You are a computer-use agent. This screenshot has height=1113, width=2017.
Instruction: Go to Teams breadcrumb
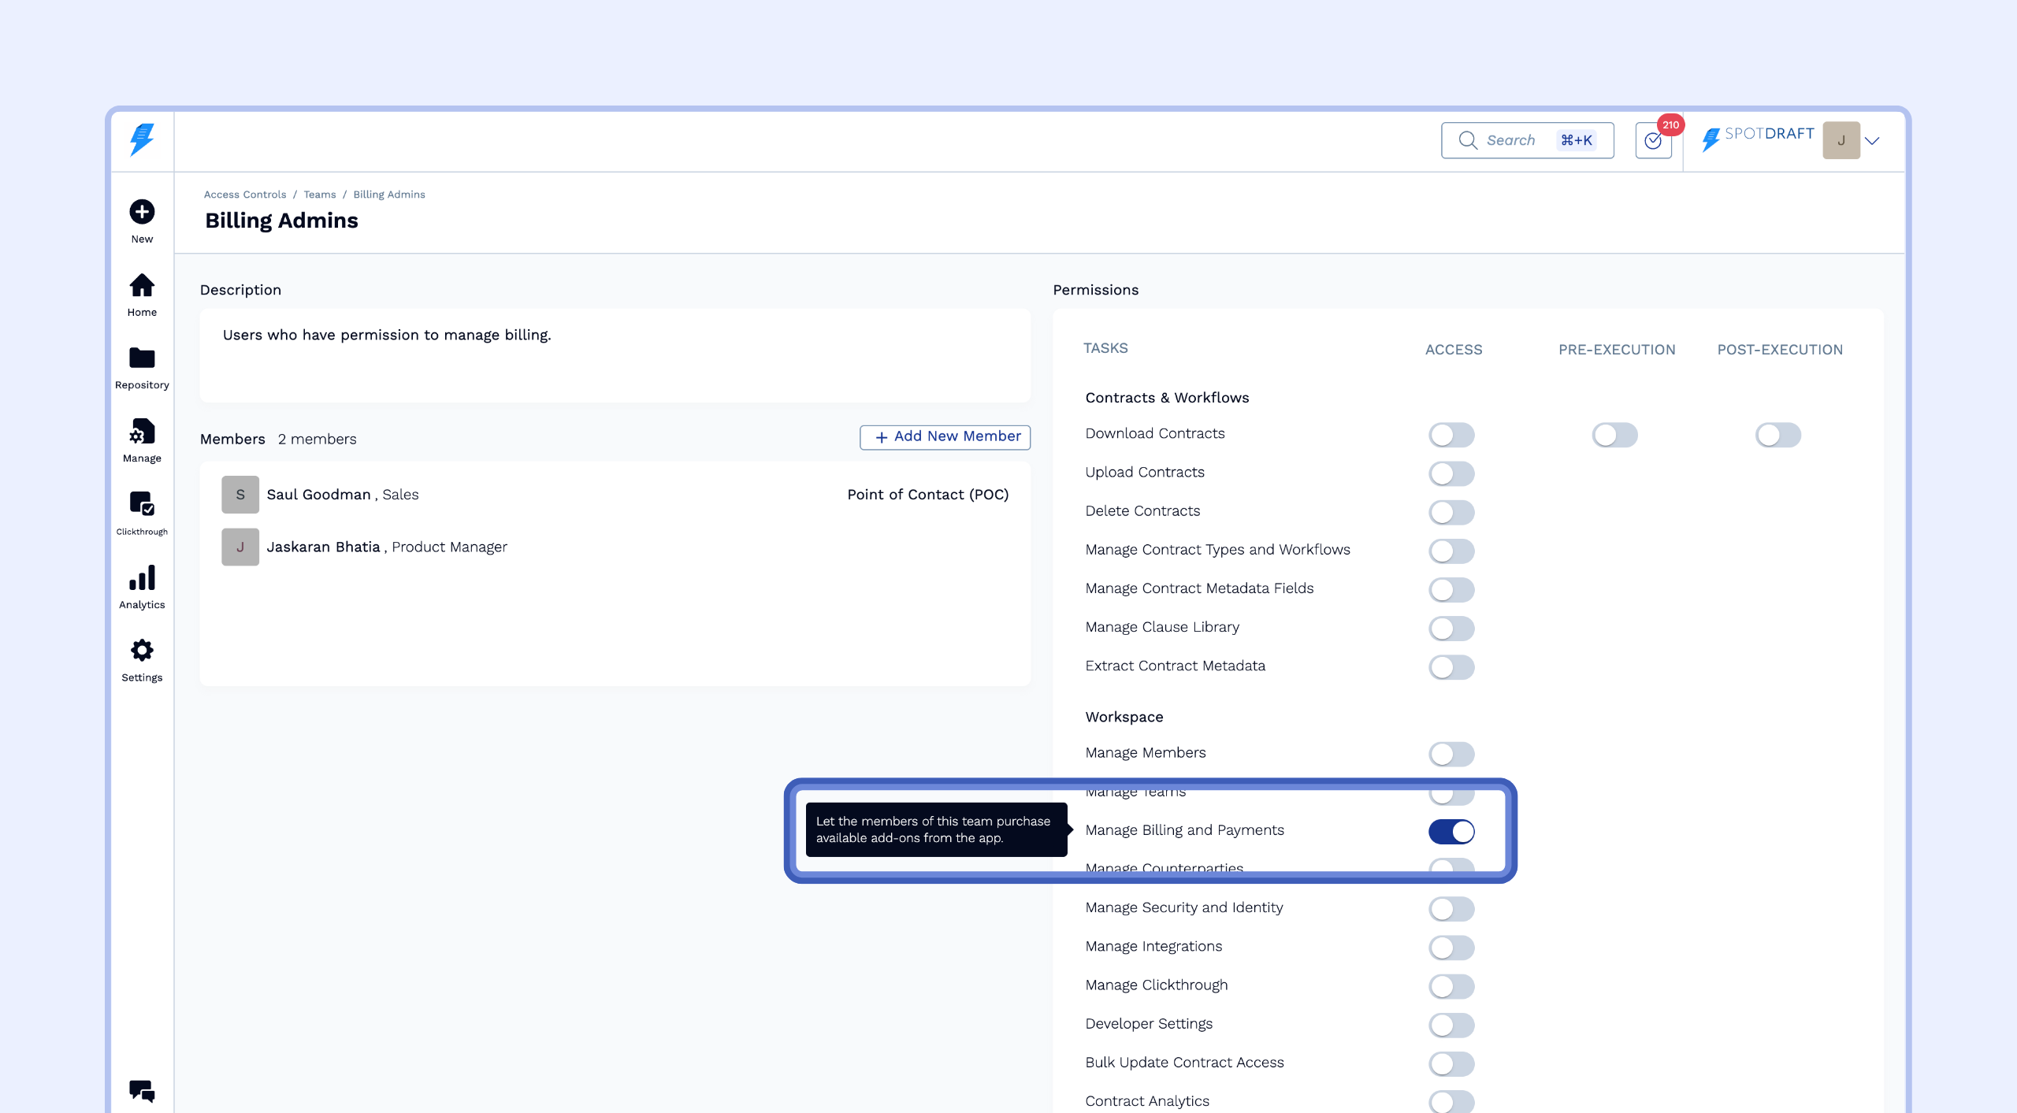[319, 195]
